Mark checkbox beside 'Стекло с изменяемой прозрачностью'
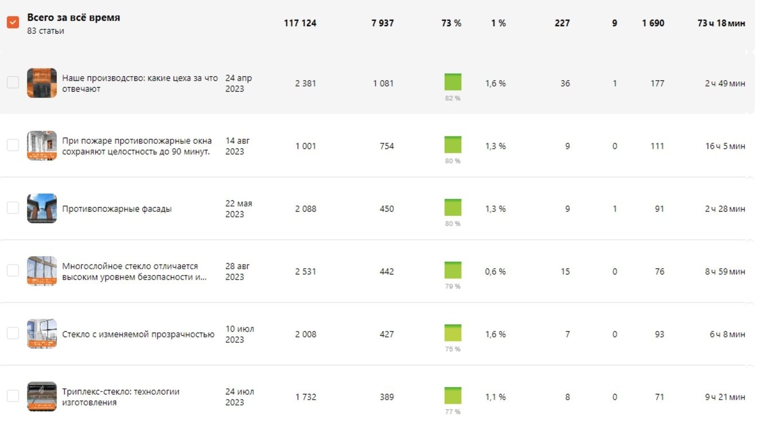Screen dimensions: 768x425 tap(13, 333)
